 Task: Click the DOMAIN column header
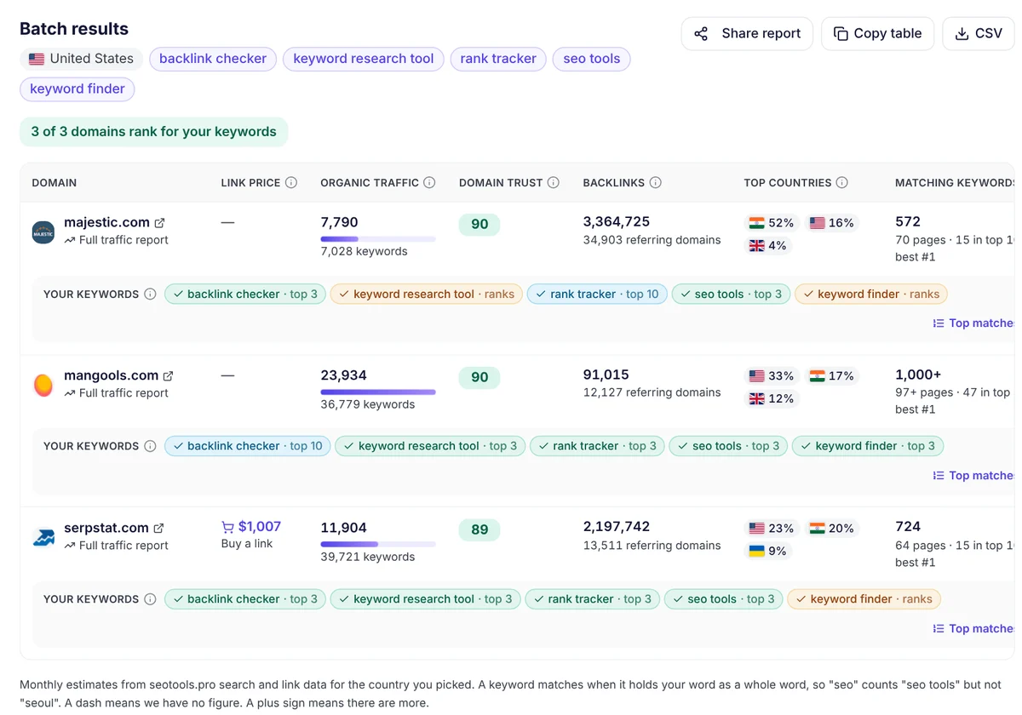55,183
